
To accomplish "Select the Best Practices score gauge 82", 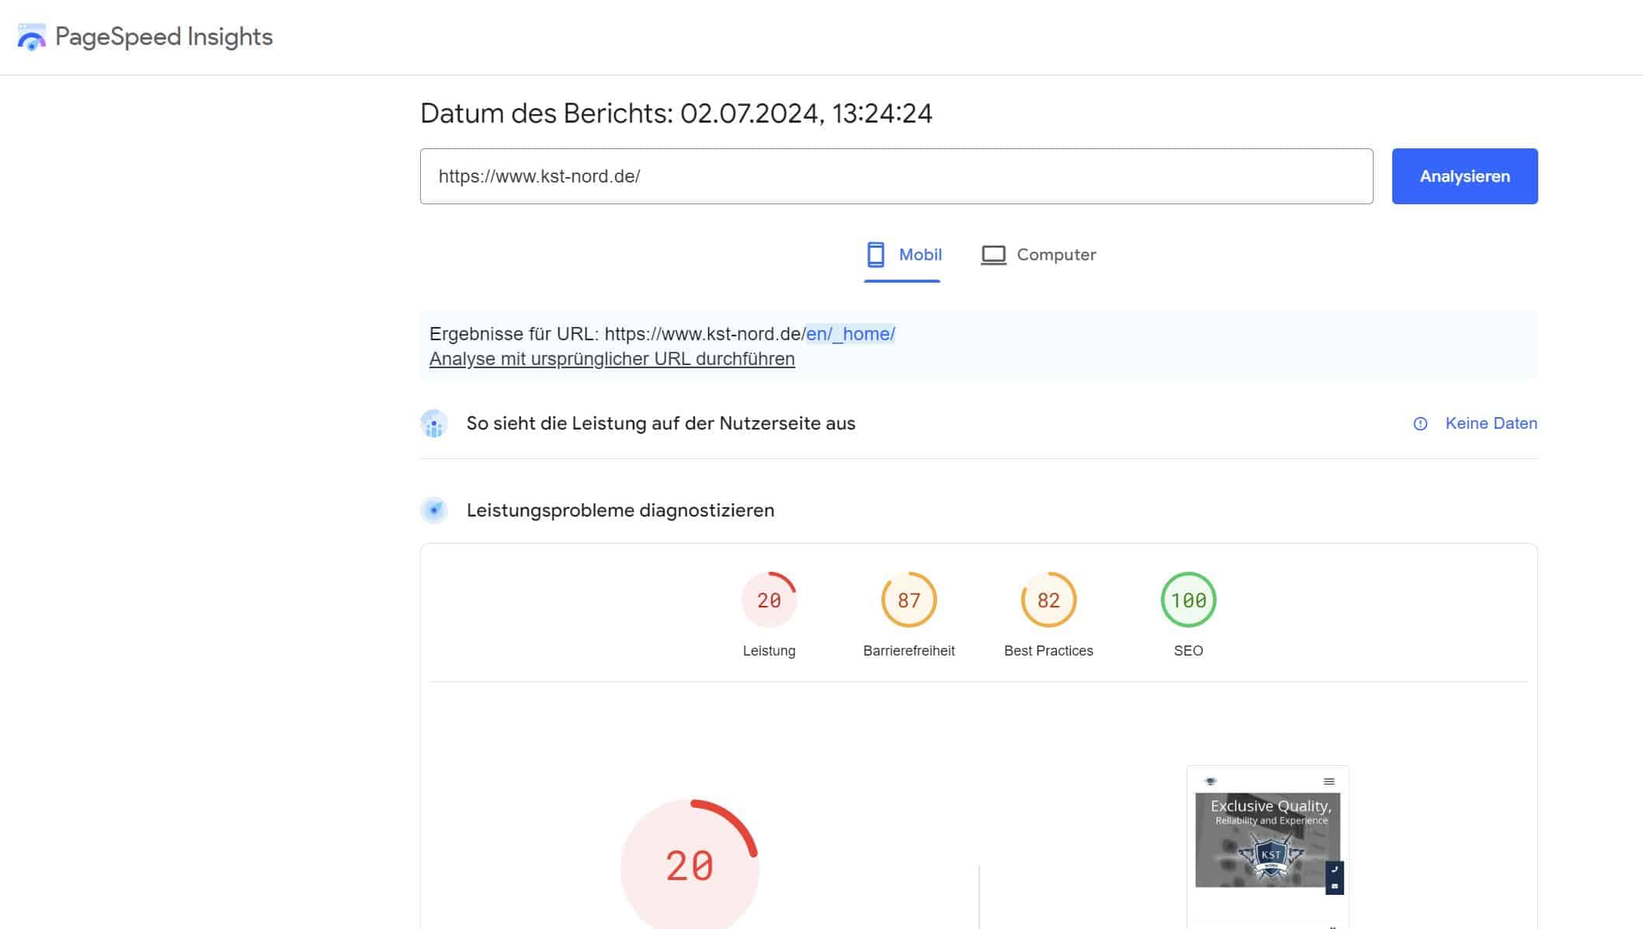I will pyautogui.click(x=1048, y=600).
